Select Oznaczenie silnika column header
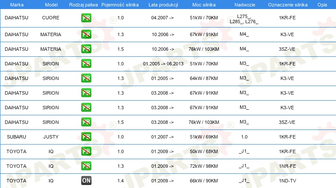336x188 pixels. click(288, 5)
